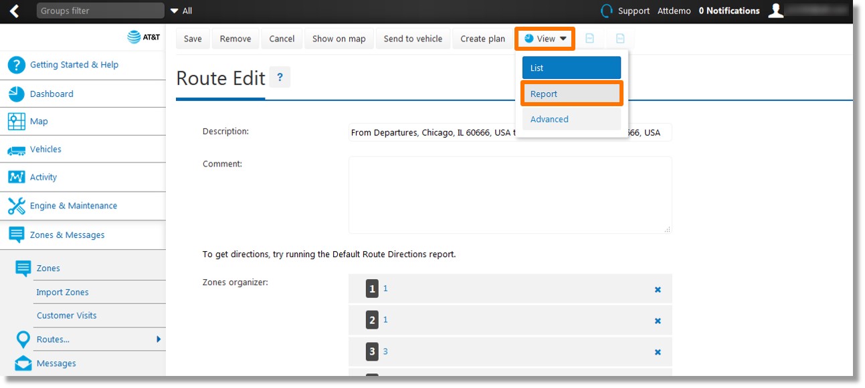The width and height of the screenshot is (865, 388).
Task: Remove zone in organizer row 1
Action: click(658, 289)
